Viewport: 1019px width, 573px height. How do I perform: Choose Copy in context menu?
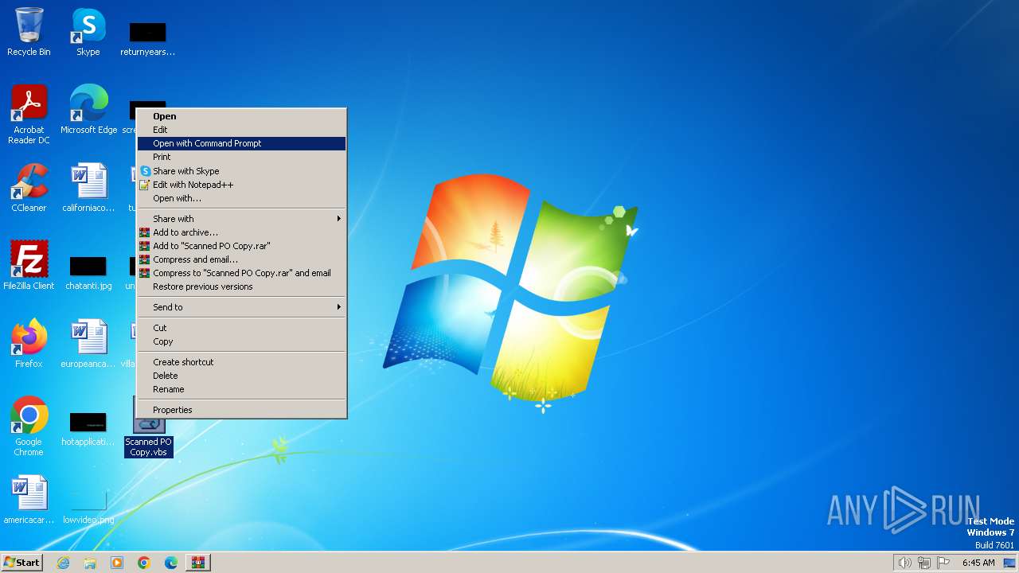pos(241,341)
